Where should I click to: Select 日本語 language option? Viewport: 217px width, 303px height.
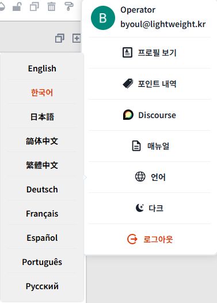[x=42, y=117]
